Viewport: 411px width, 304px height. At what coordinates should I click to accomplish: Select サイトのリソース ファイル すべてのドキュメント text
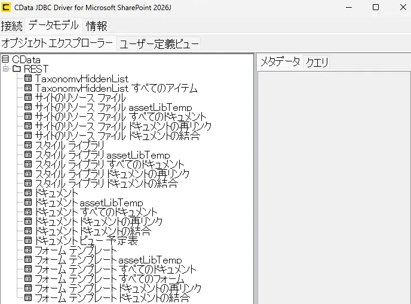click(121, 117)
